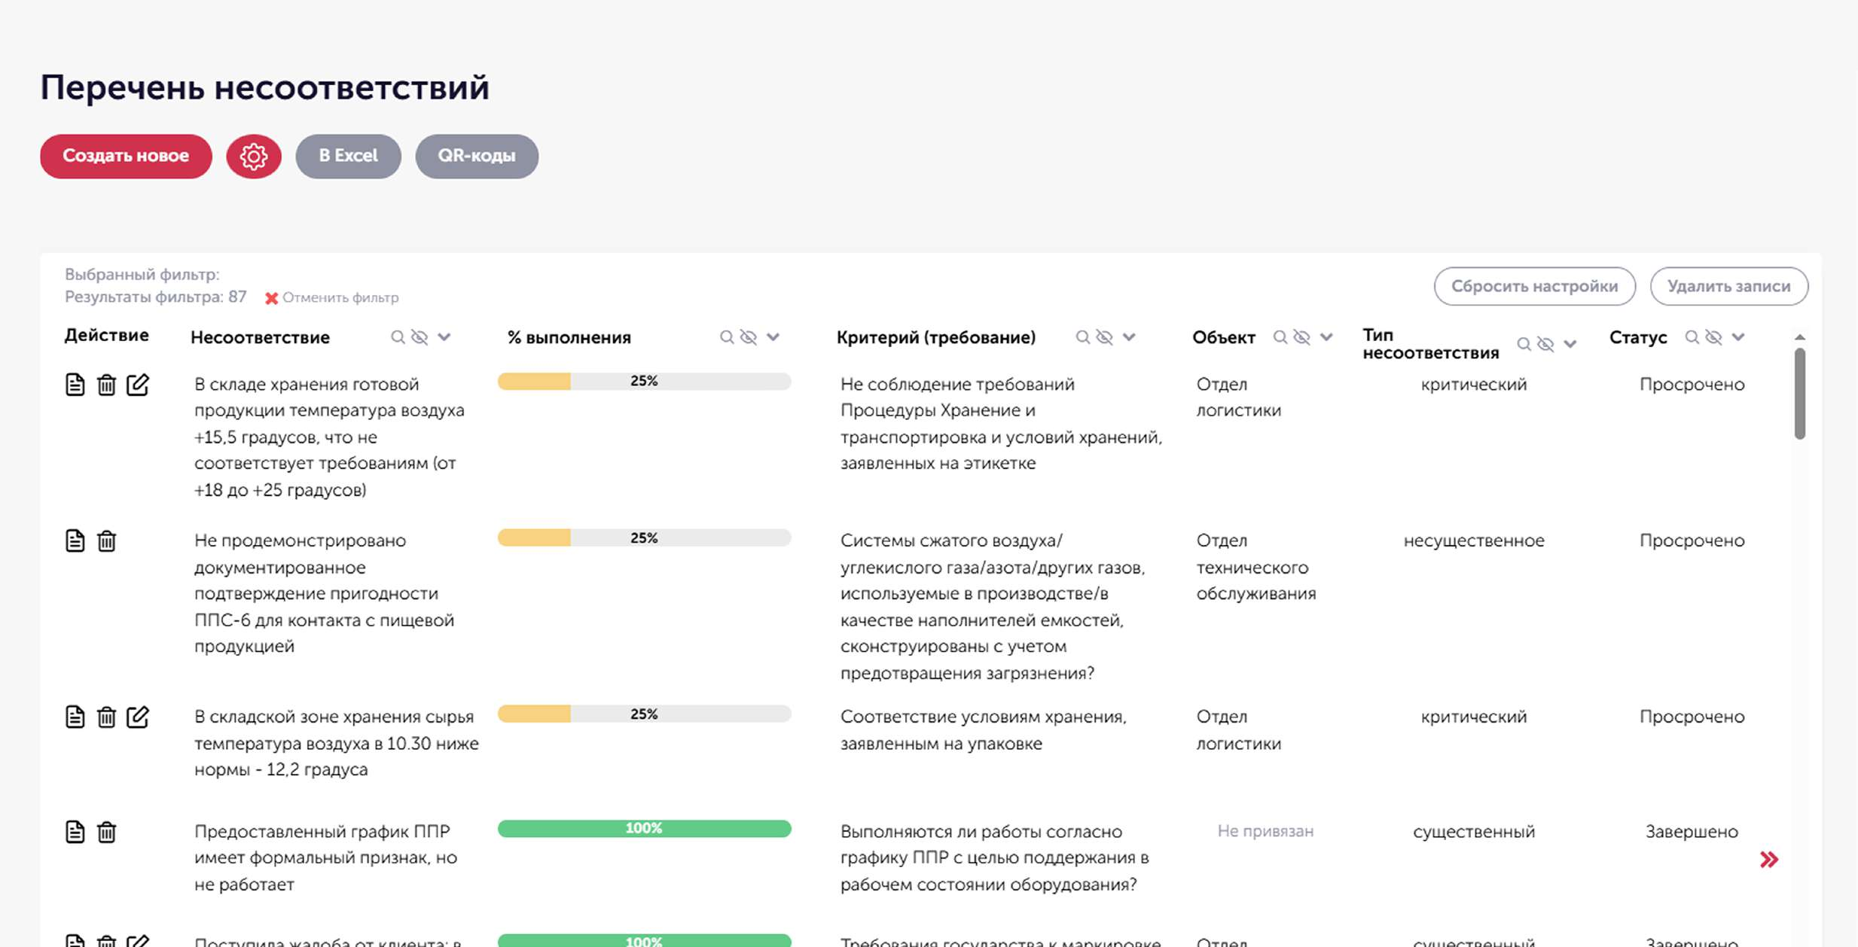Viewport: 1858px width, 947px height.
Task: Click the Создать новое button
Action: (125, 156)
